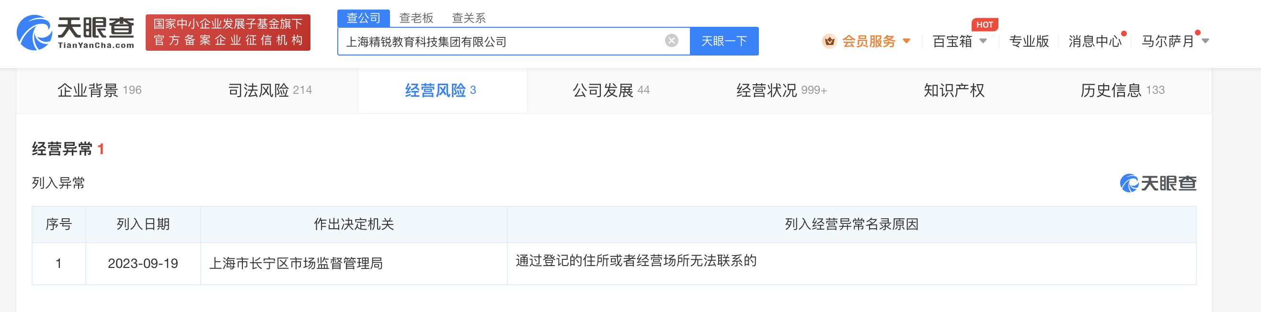This screenshot has width=1261, height=312.
Task: Open the 消息中心 notifications
Action: point(1095,41)
